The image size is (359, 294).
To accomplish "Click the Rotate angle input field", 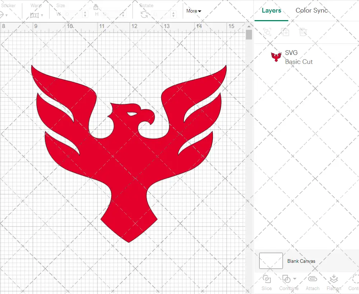I will (x=162, y=15).
